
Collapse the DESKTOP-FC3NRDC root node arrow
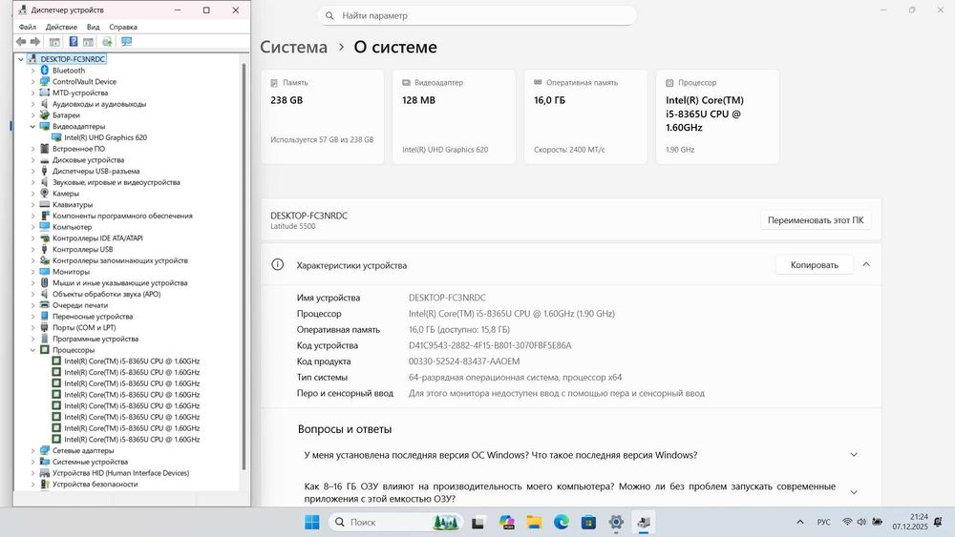(21, 59)
